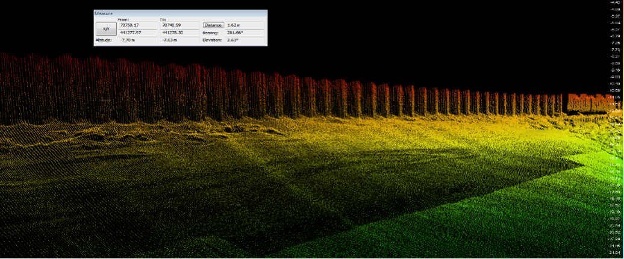This screenshot has height=259, width=624.
Task: Select the From altitude value -7.70 m
Action: [137, 40]
